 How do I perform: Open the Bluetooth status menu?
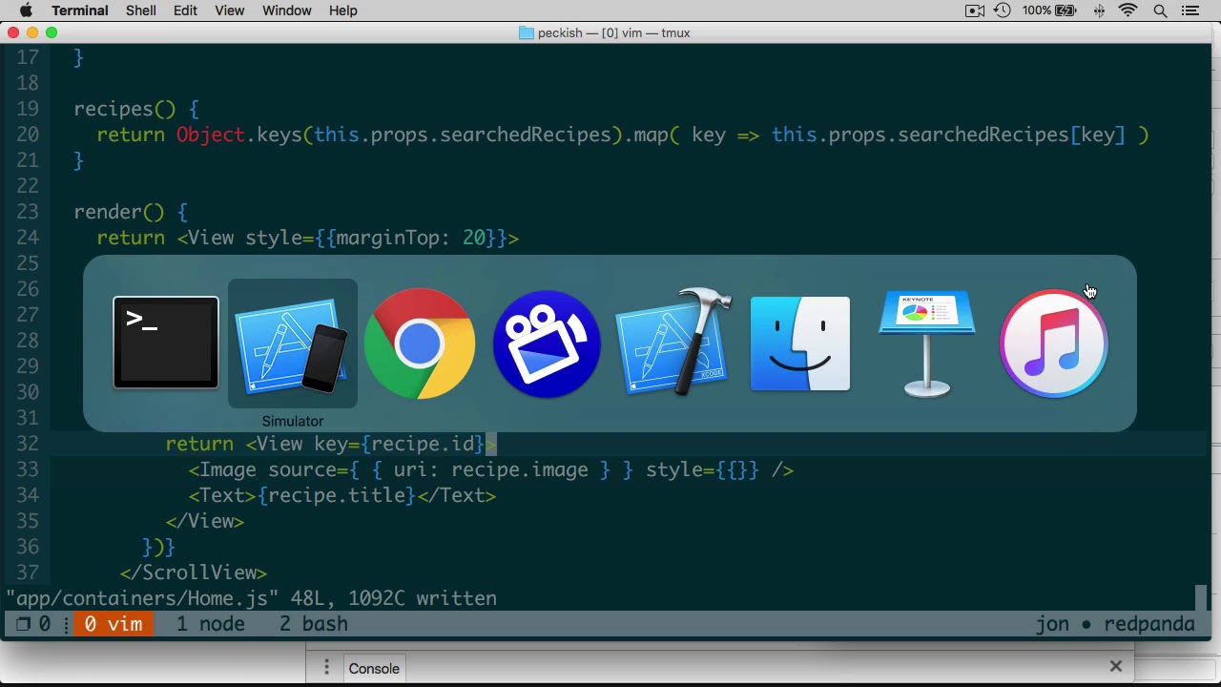pyautogui.click(x=1100, y=10)
